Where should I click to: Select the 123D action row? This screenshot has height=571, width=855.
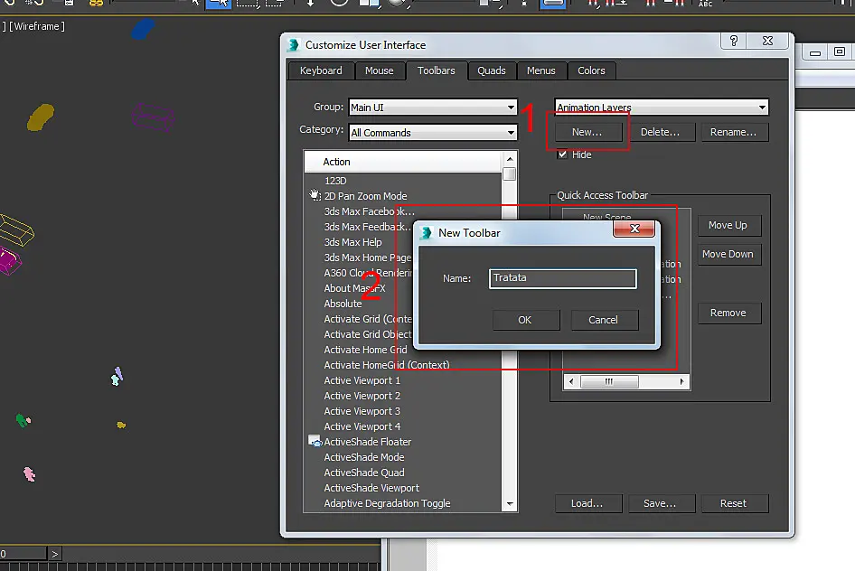(335, 181)
